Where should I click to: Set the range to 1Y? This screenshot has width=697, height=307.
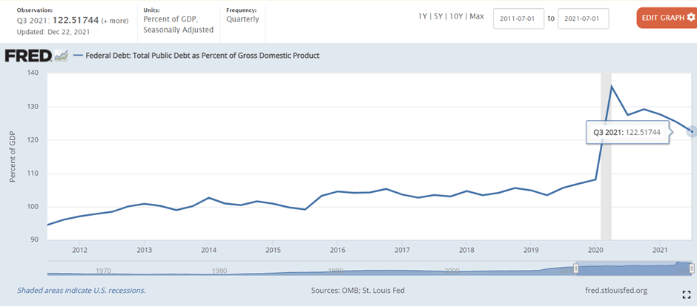[x=424, y=18]
